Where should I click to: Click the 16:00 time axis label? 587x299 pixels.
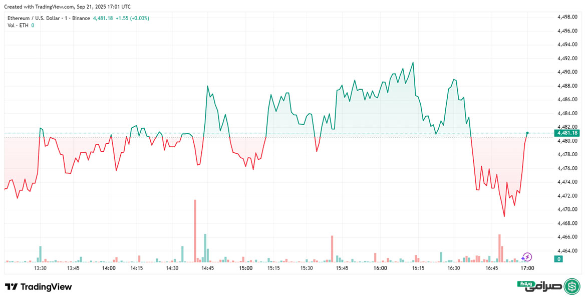380,268
